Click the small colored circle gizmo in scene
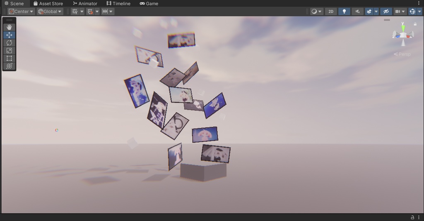424x221 pixels. click(56, 130)
